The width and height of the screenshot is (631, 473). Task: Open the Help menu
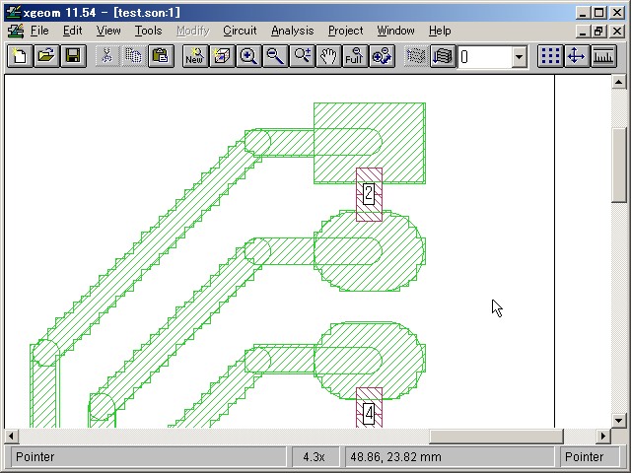click(440, 31)
